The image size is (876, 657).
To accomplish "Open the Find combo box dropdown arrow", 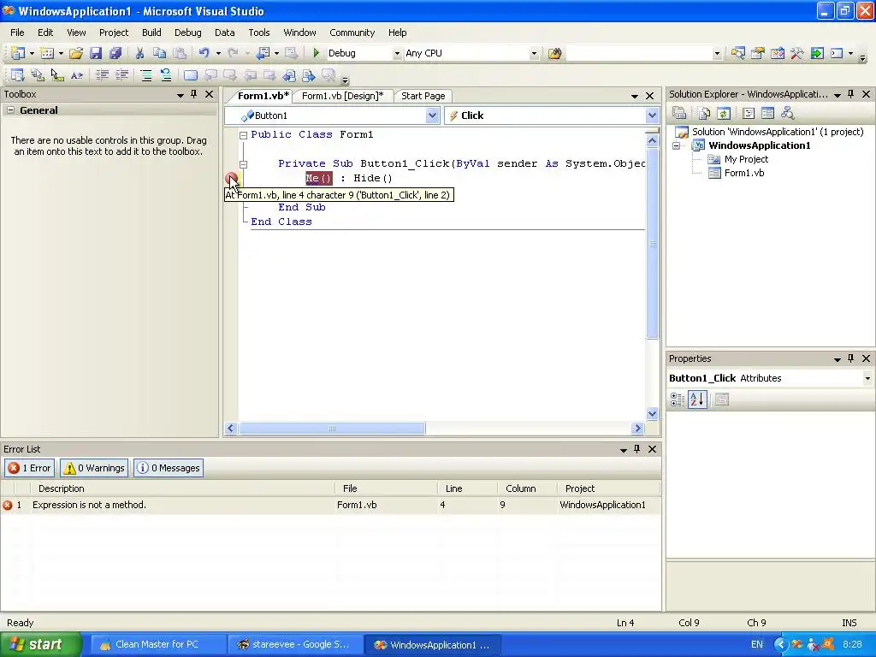I will tap(717, 54).
